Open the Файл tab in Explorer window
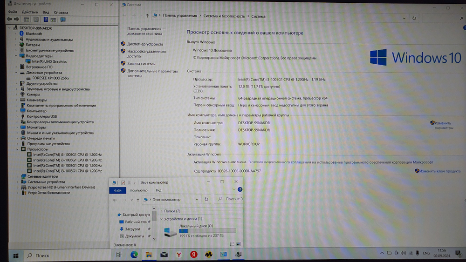Viewport: 466px width, 262px height. click(x=118, y=190)
